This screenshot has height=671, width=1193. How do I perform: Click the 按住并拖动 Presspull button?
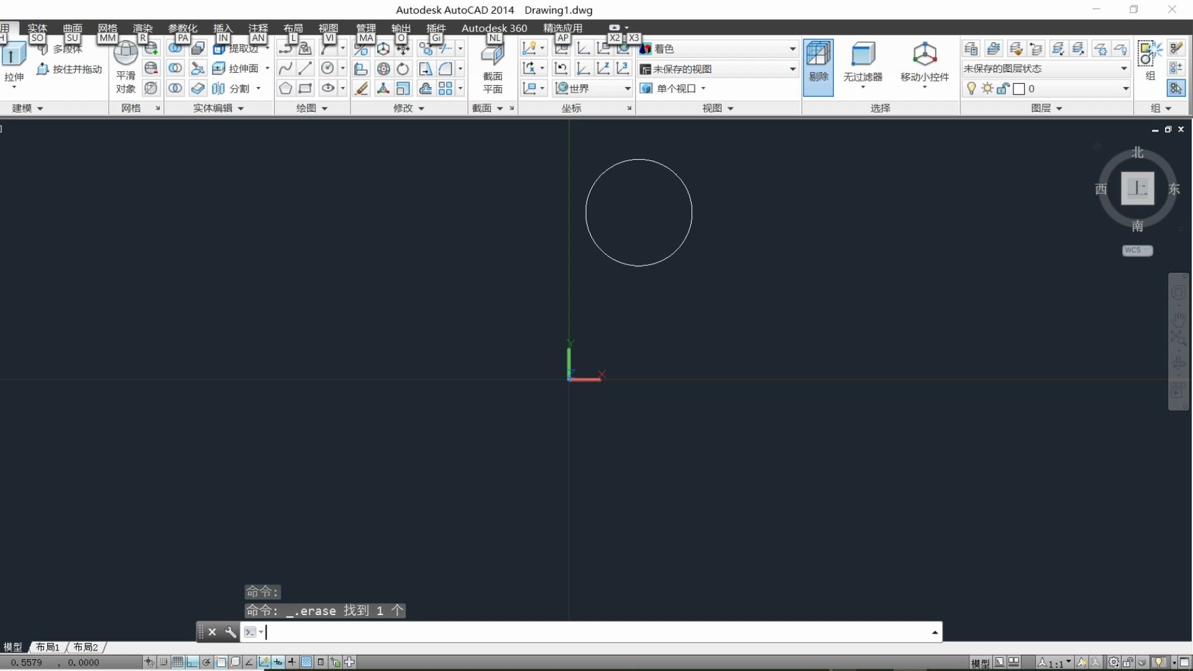click(x=70, y=69)
